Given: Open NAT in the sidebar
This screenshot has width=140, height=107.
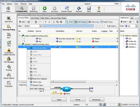Looking at the screenshot, I should coord(9,36).
